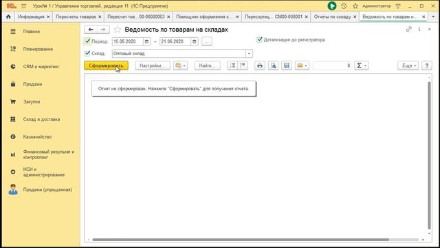Click the horizontal scrollbar of report area
This screenshot has width=440, height=248.
point(241,240)
